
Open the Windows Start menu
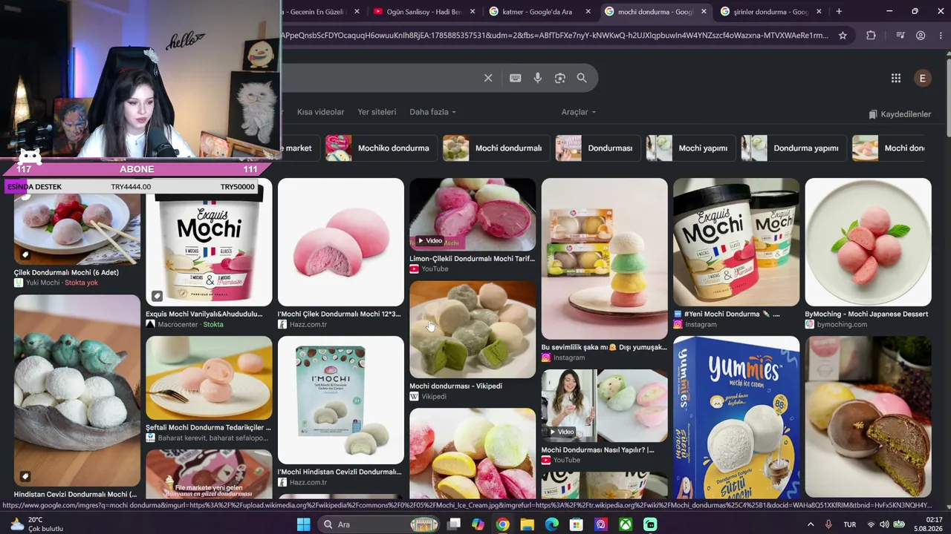tap(303, 524)
